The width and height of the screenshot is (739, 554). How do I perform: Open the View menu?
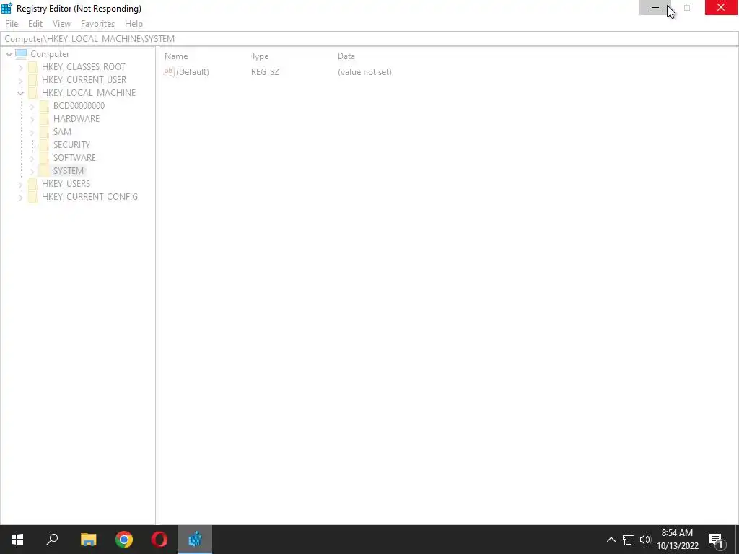pos(61,24)
